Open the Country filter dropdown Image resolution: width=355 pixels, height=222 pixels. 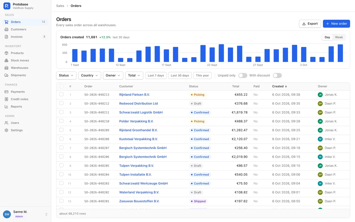(x=90, y=75)
